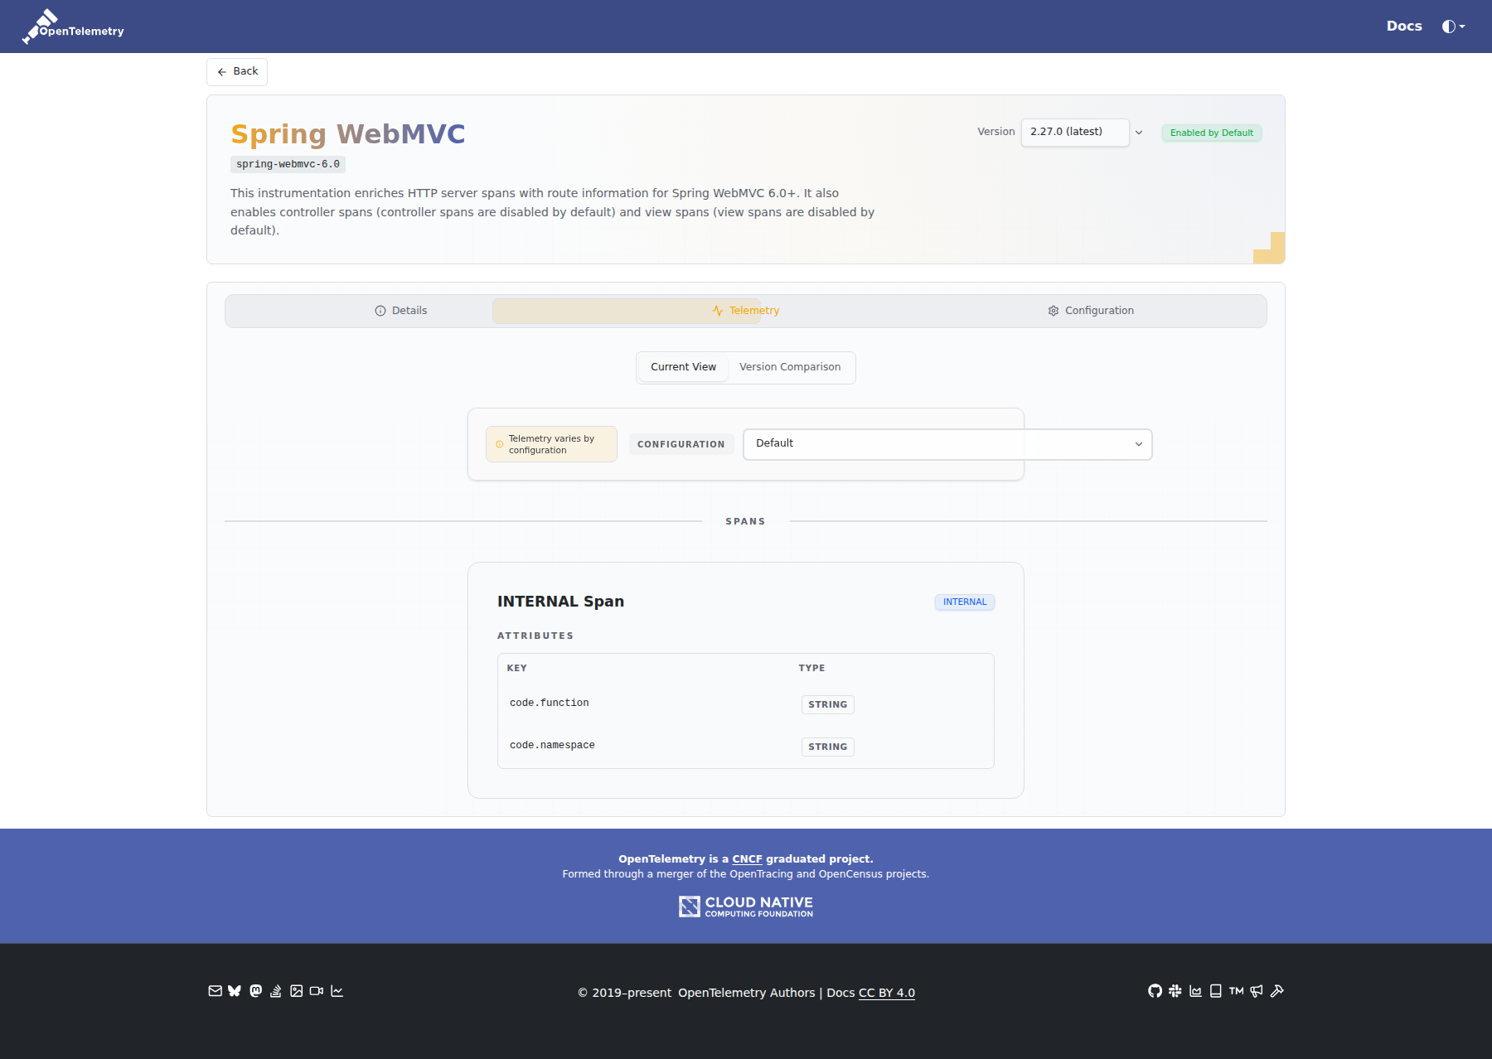The height and width of the screenshot is (1059, 1492).
Task: Follow the CNCF link in footer
Action: (x=747, y=859)
